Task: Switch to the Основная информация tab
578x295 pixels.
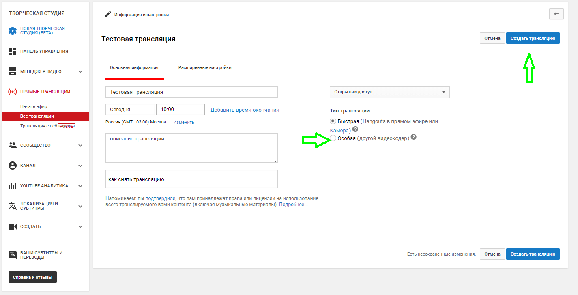Action: coord(134,68)
